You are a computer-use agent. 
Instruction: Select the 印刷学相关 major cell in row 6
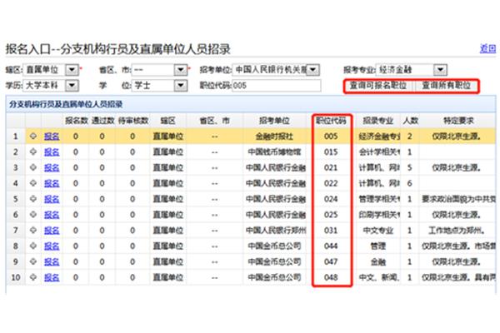379,215
